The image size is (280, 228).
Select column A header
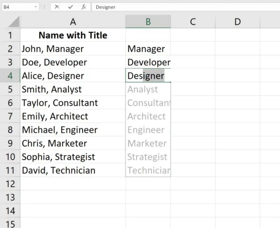[73, 22]
